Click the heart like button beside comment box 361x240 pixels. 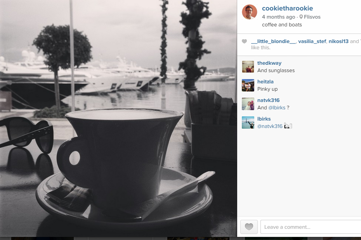(x=249, y=227)
